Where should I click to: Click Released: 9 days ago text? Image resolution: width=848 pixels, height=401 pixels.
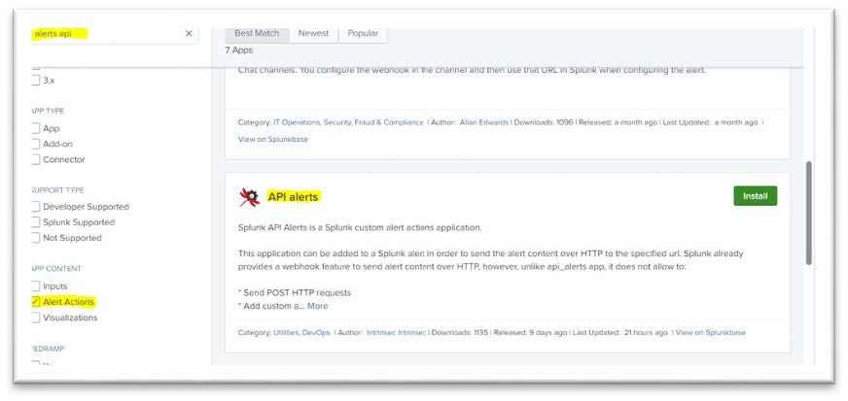(x=531, y=332)
